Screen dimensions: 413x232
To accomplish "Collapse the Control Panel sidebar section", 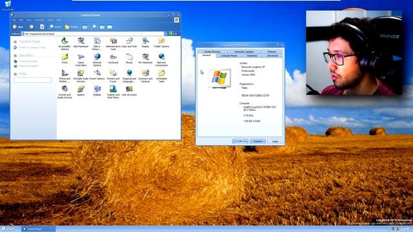I will click(15, 41).
